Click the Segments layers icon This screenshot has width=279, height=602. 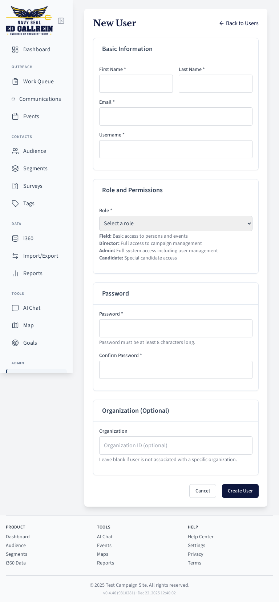(15, 169)
